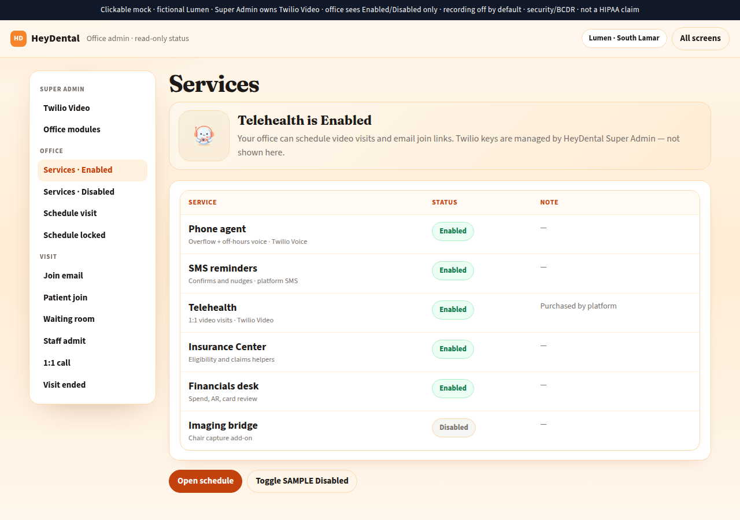Click the Phone agent Enabled status badge
This screenshot has width=740, height=520.
[x=453, y=231]
